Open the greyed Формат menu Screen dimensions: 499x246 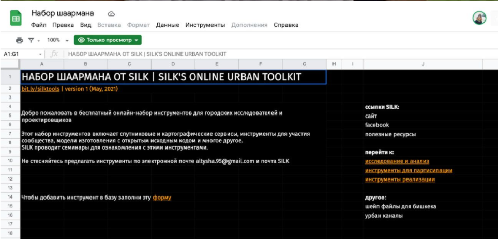point(139,25)
